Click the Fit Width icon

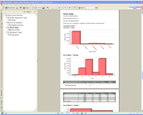[x=56, y=8]
